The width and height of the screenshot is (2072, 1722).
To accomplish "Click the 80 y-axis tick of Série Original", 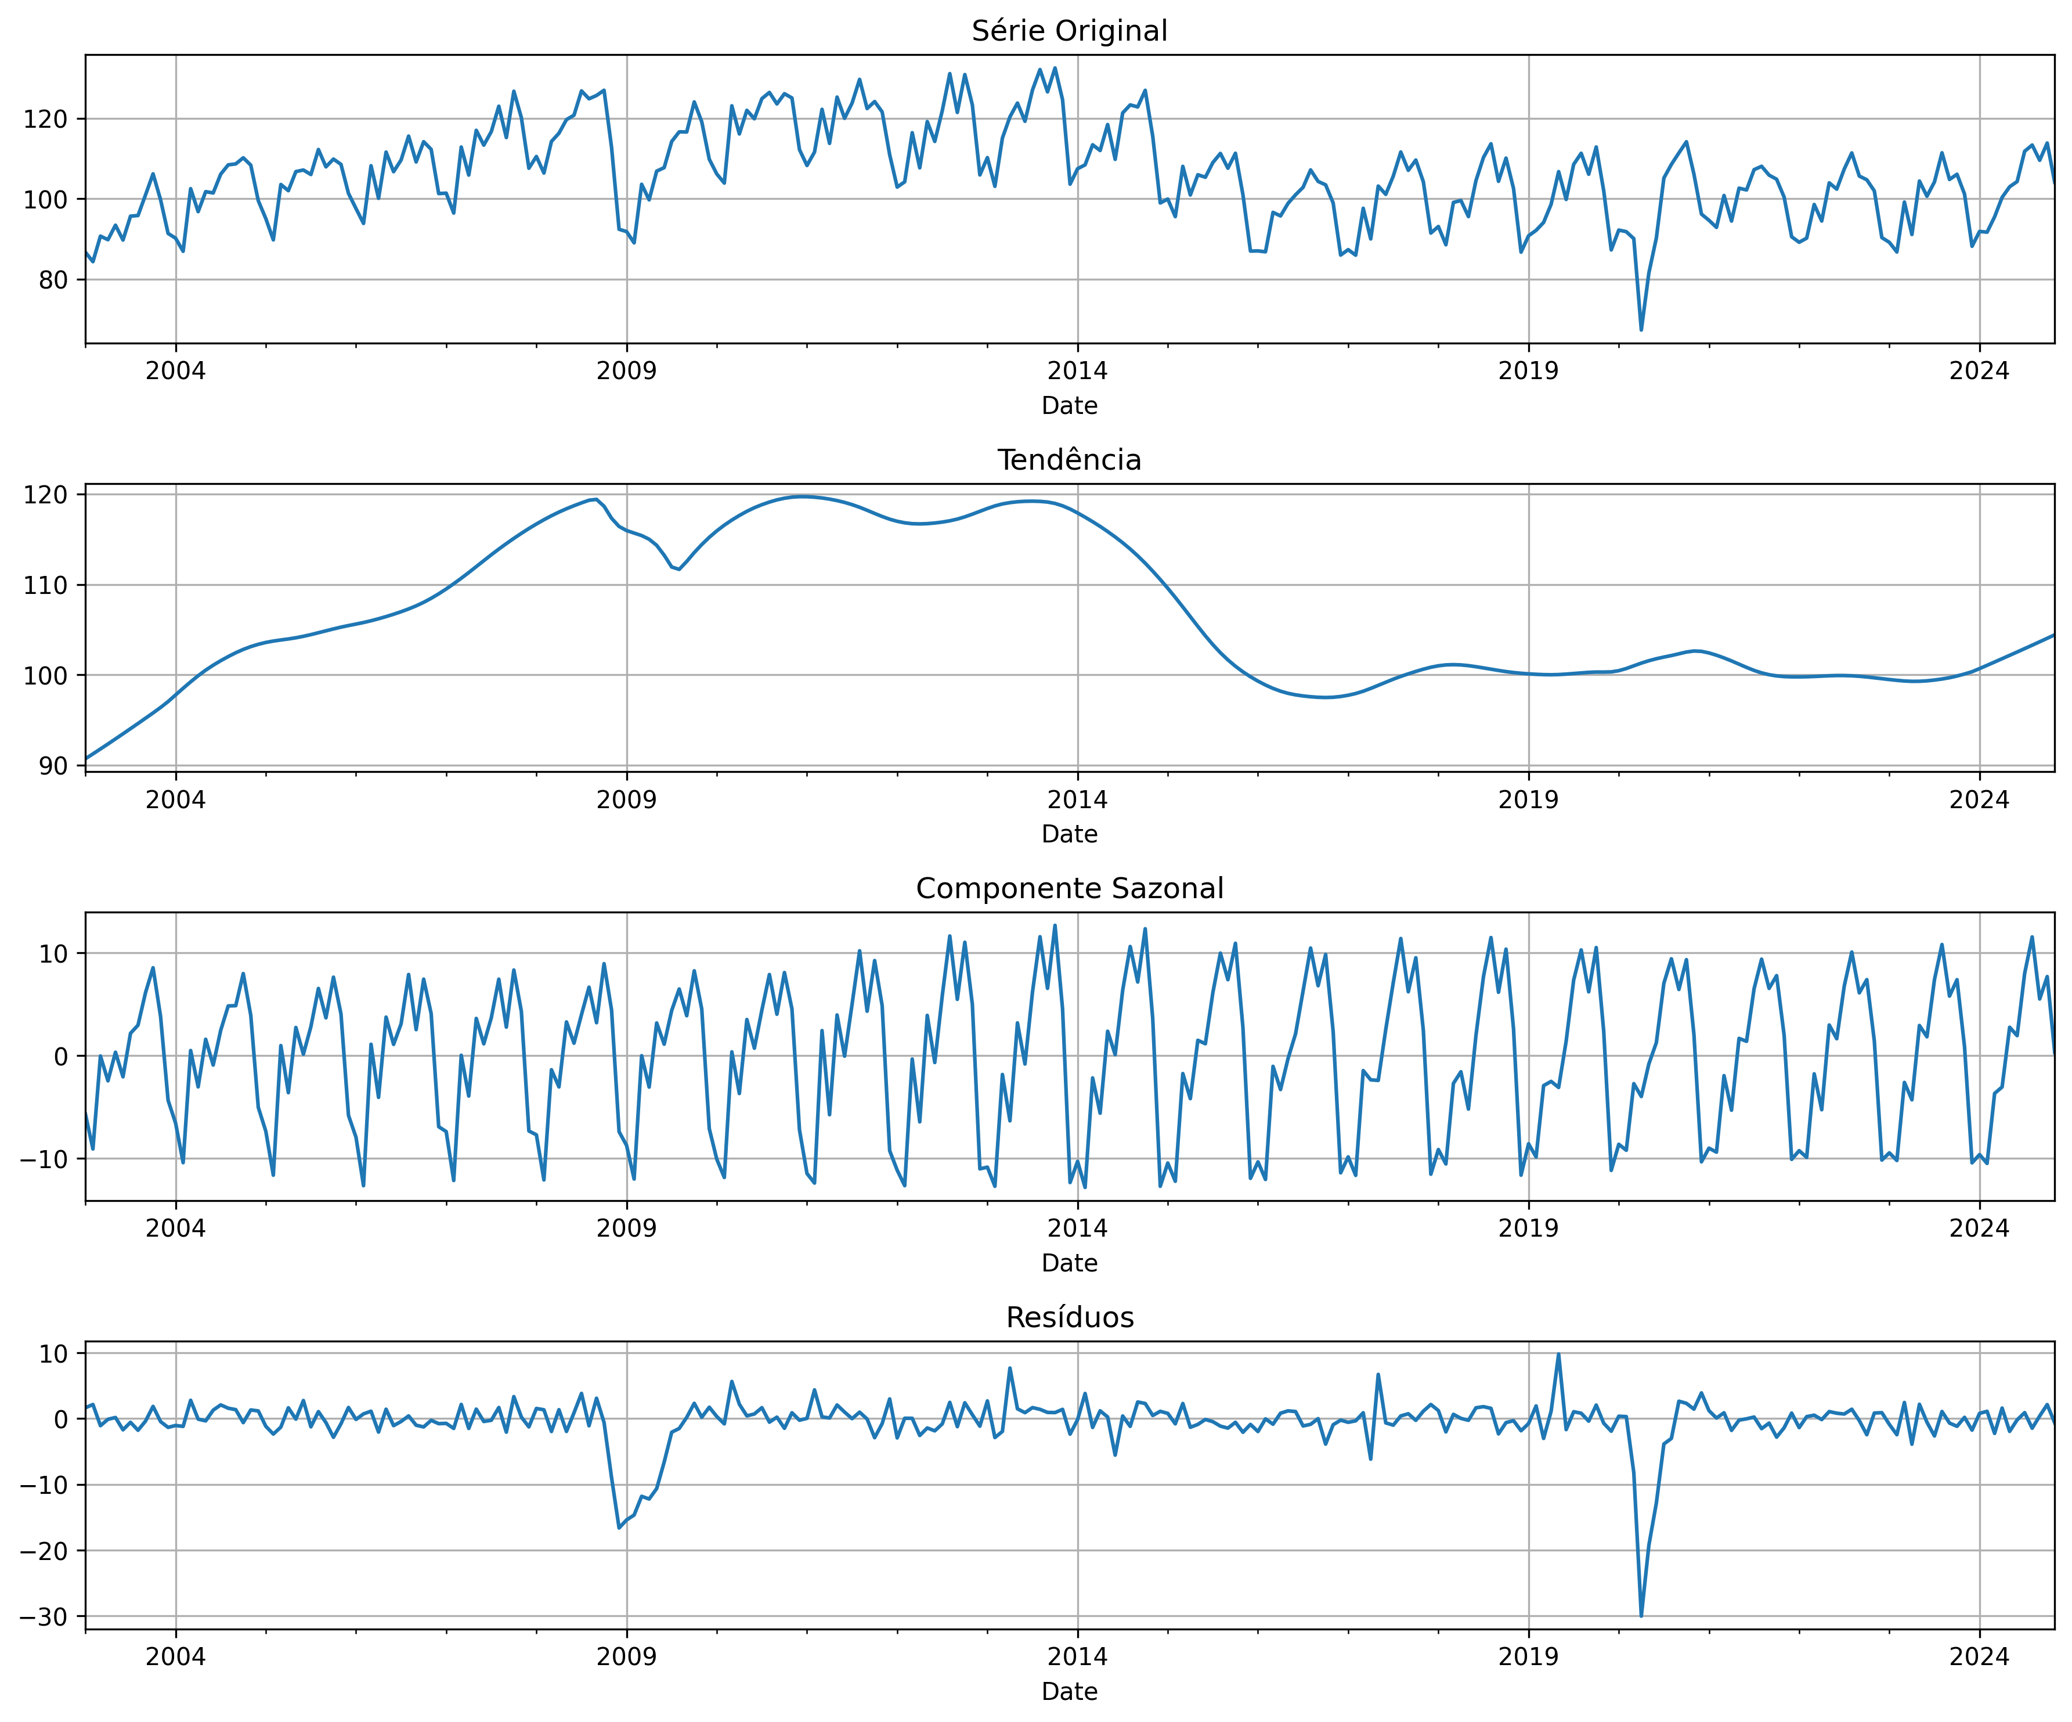I will tap(53, 280).
